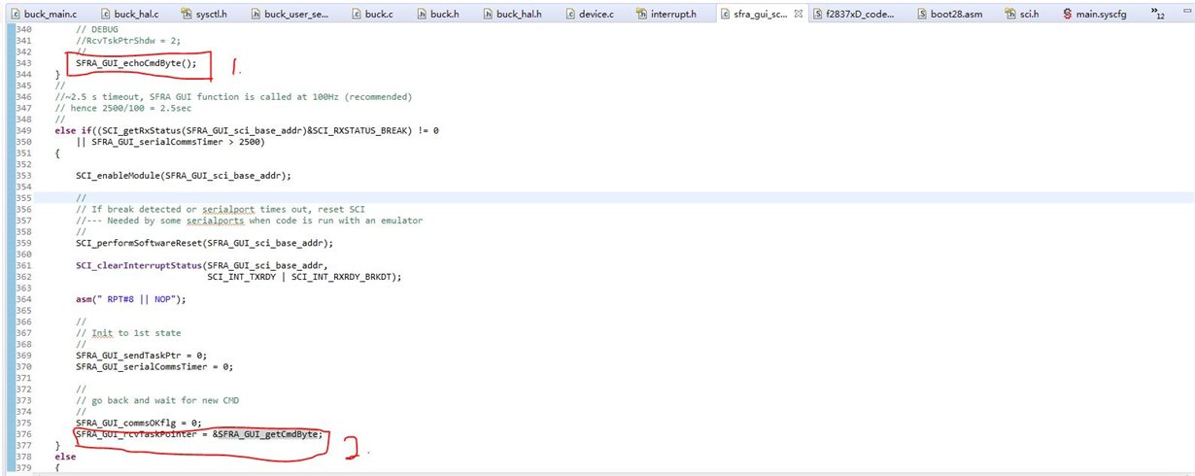Click the 'go back and wait for new CMD' comment
Viewport: 1195px width, 476px height.
tap(157, 400)
